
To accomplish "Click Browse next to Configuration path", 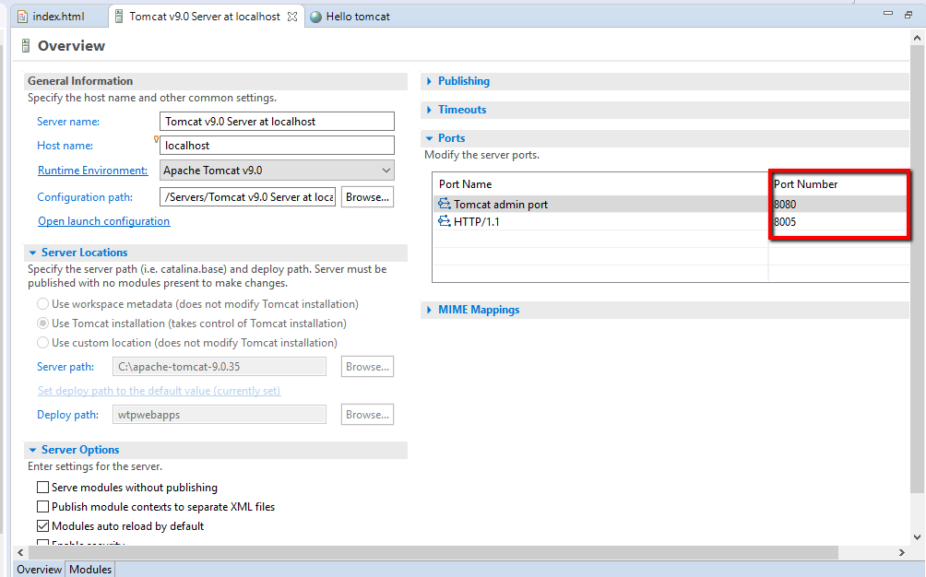I will click(x=367, y=197).
